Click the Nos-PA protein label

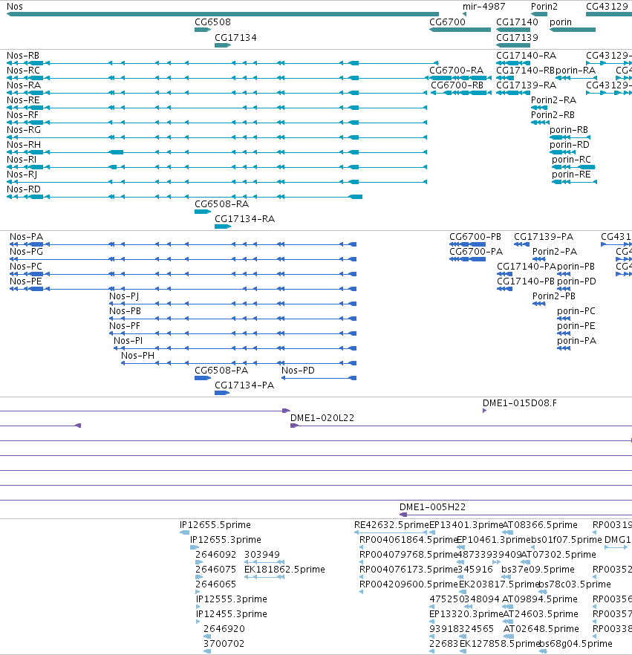click(x=26, y=237)
